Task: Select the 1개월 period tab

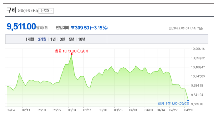Action: [30, 39]
